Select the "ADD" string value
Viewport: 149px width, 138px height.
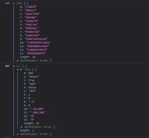click(32, 84)
